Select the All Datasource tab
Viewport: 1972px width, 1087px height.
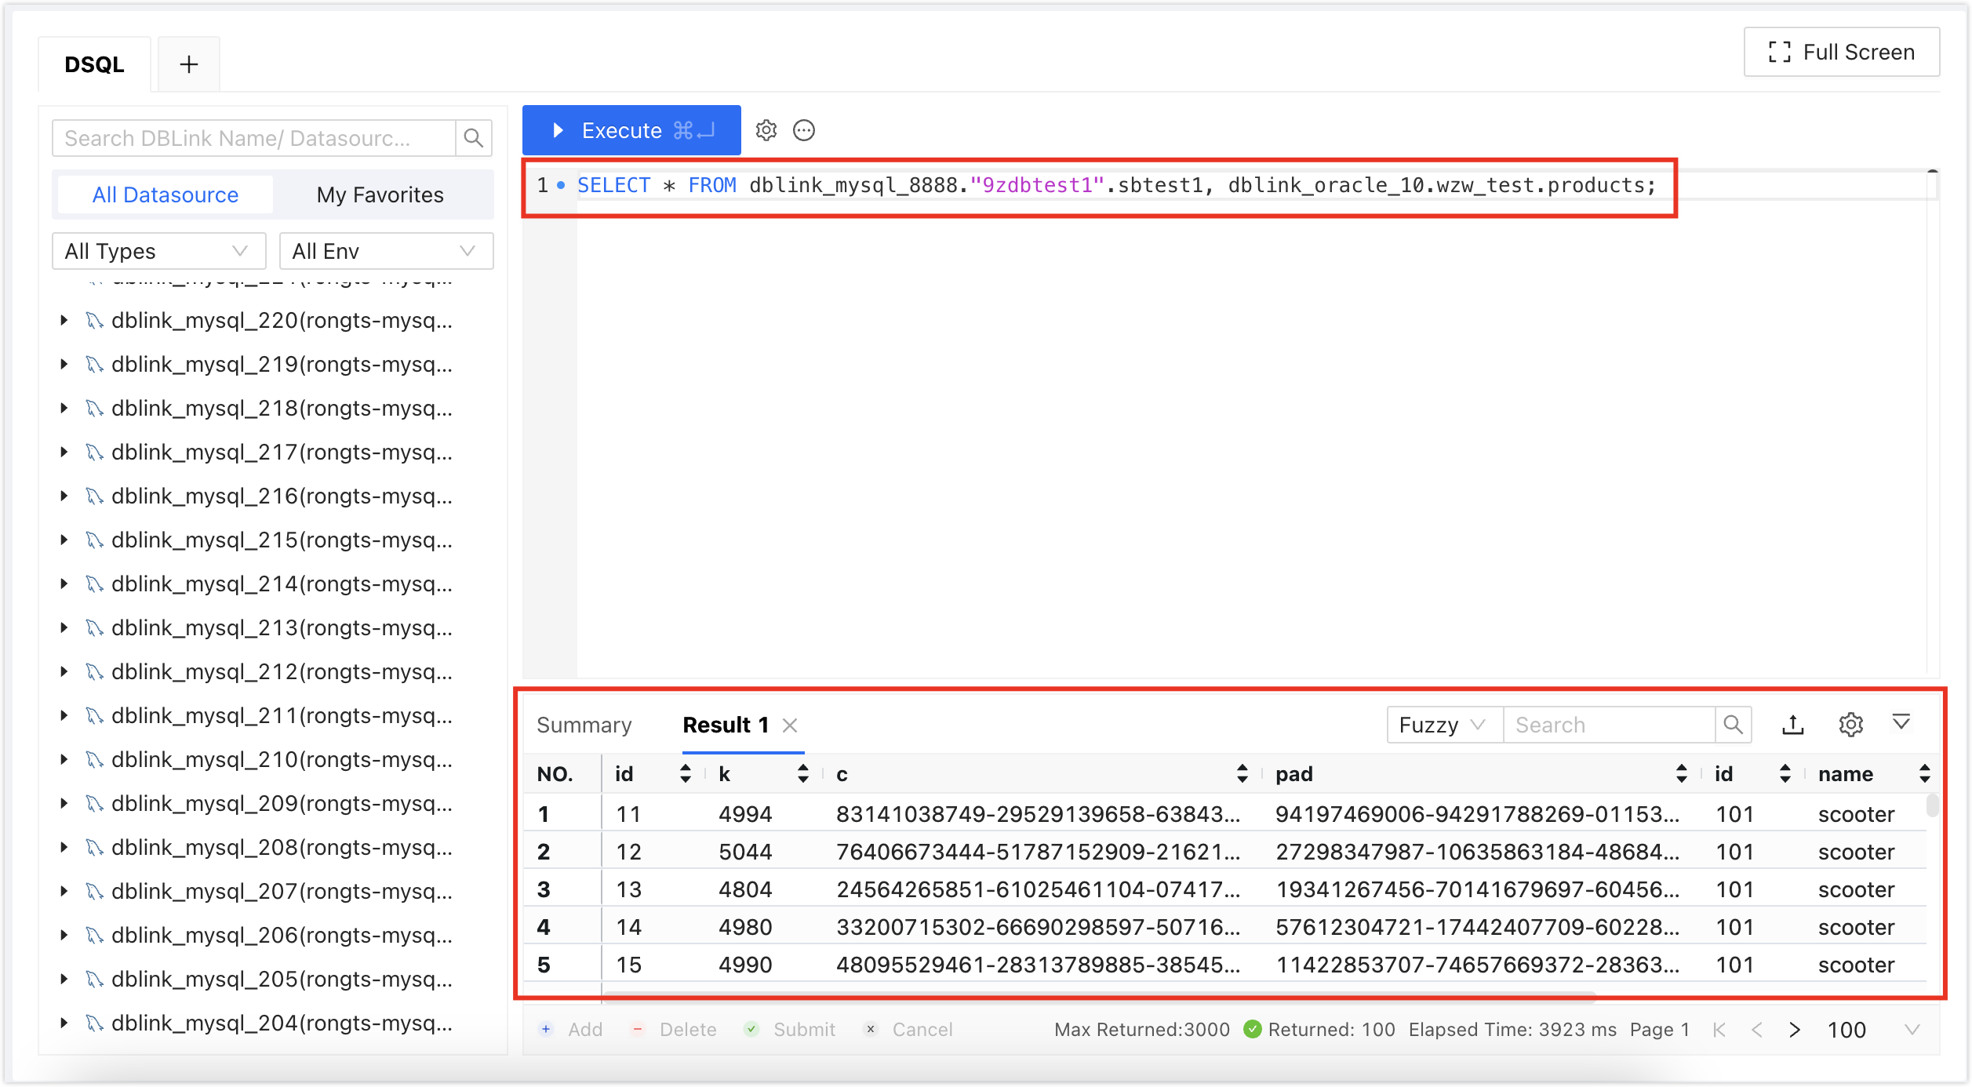(x=165, y=194)
